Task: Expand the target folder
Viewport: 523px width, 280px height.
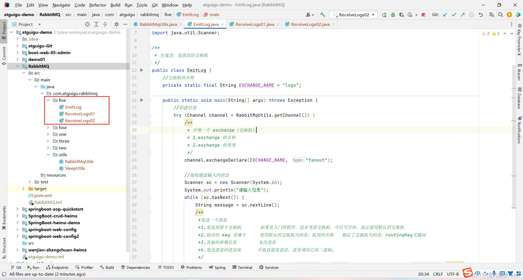Action: [x=24, y=189]
